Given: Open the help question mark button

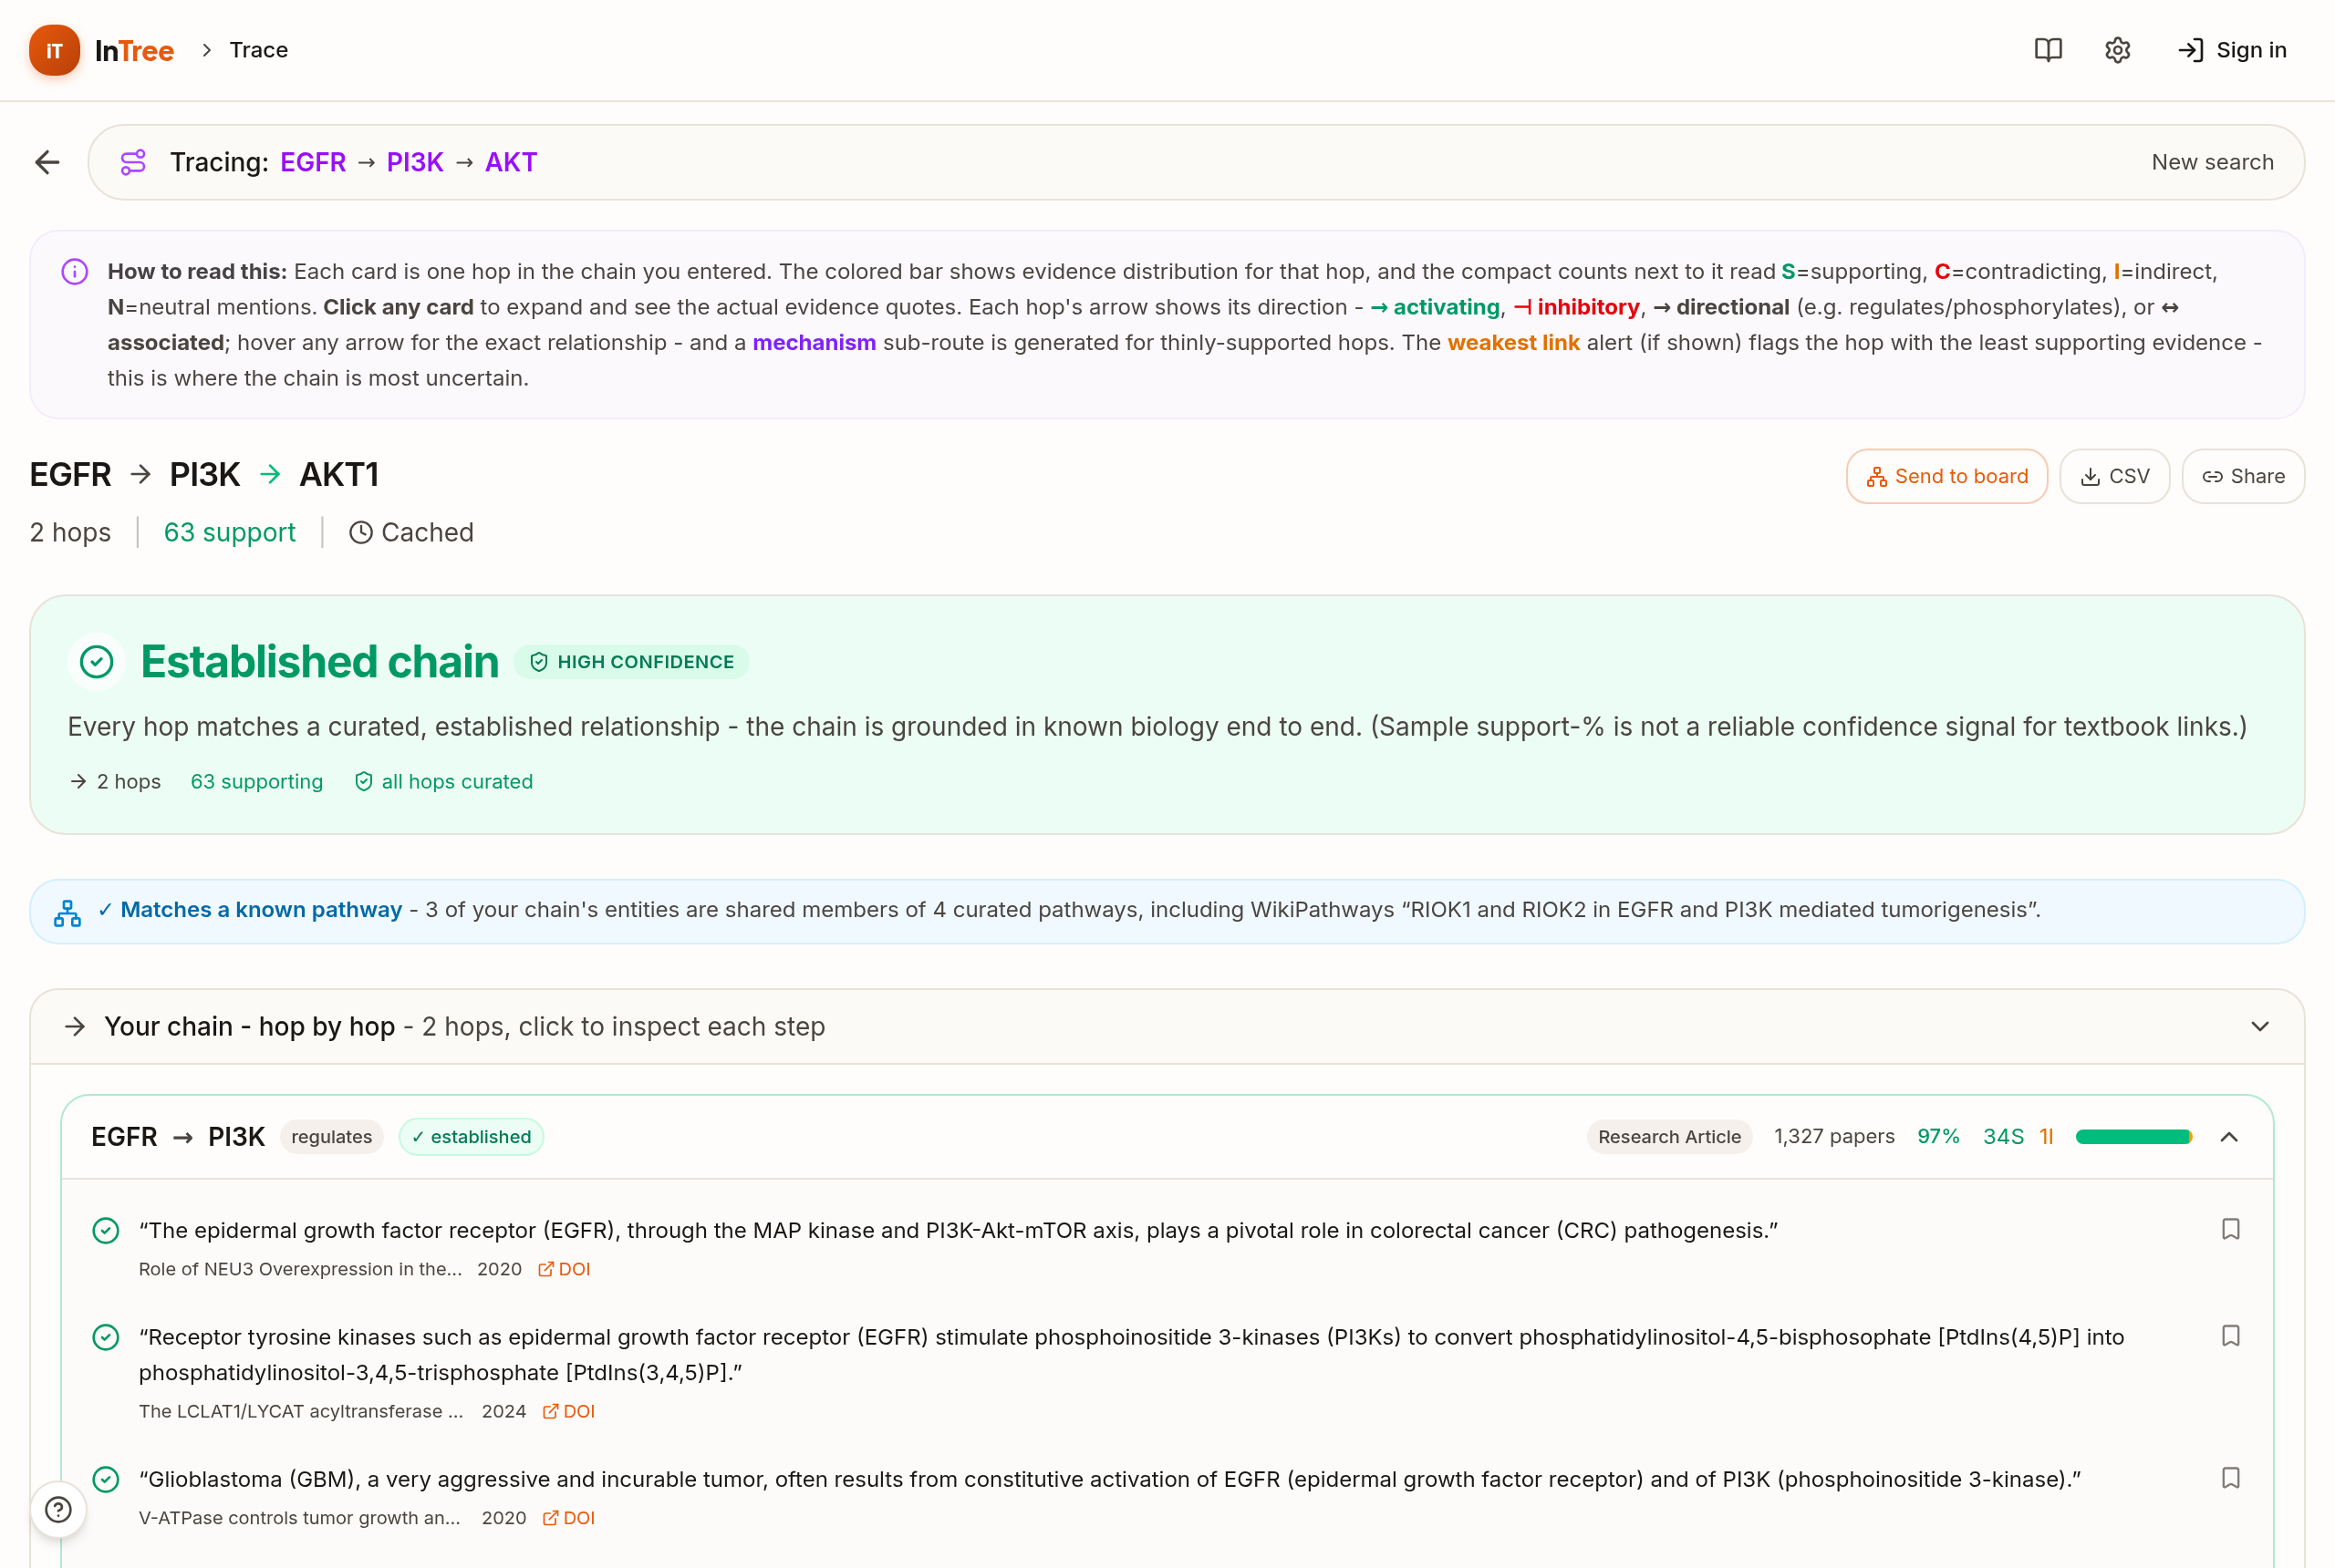Looking at the screenshot, I should click(59, 1509).
